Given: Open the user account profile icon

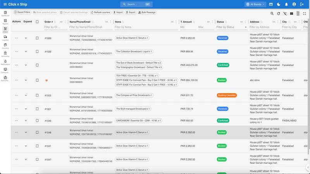Looking at the screenshot, I should (x=294, y=4).
